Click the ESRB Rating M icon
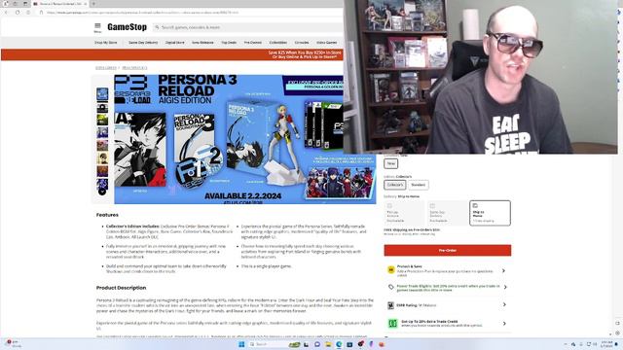623x350 pixels. tap(390, 305)
